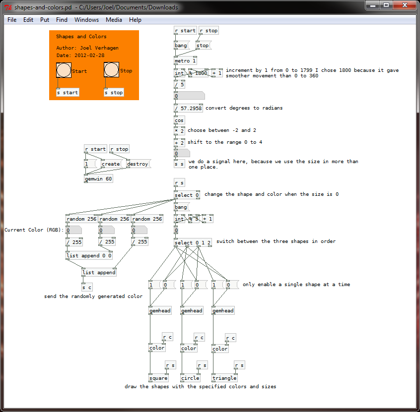
Task: Click 'only enable a single shape' comment
Action: (296, 285)
